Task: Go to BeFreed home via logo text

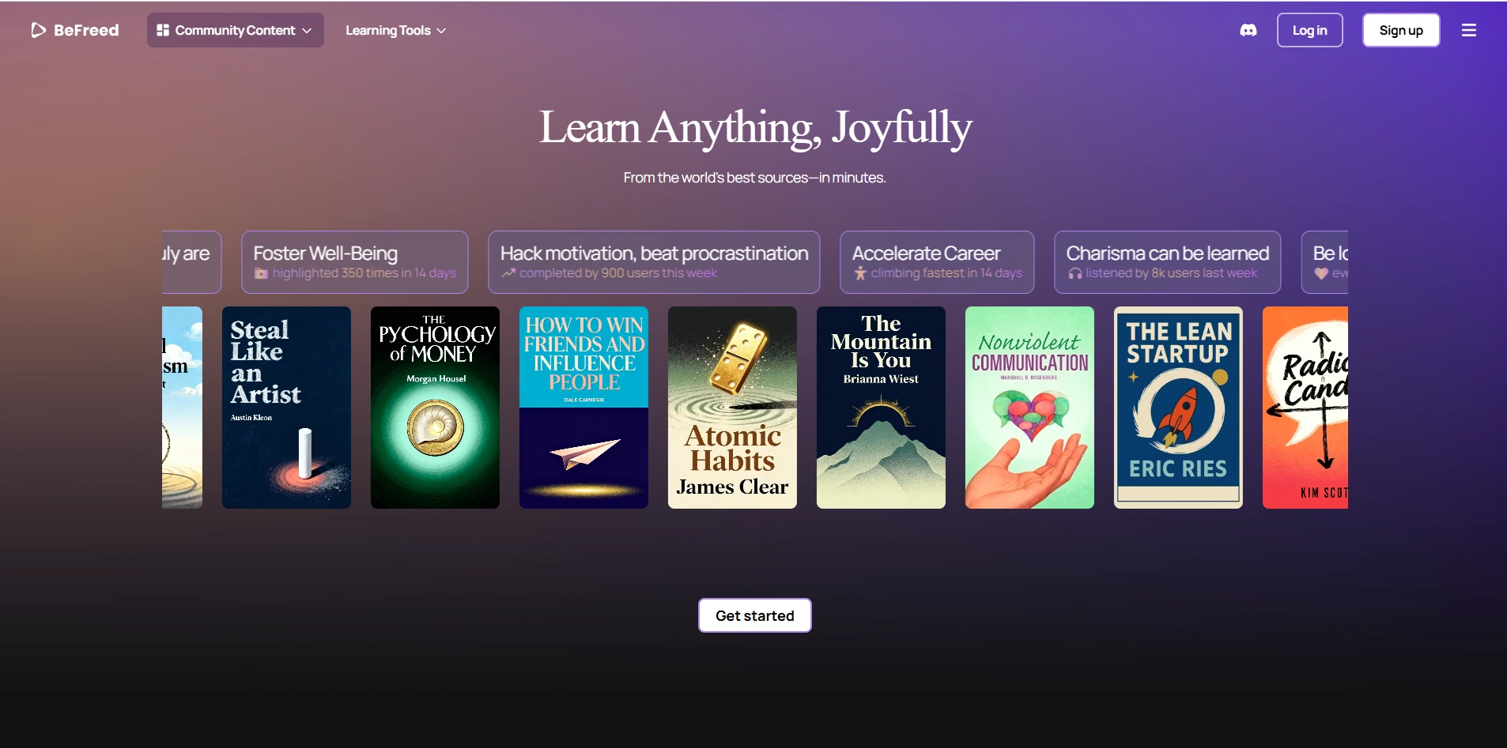Action: 86,30
